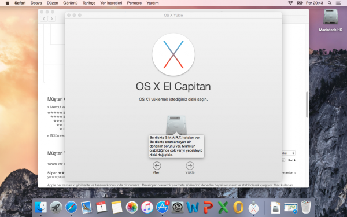Select the hard disk icon in installer
Screen dimensions: 347x217
click(x=176, y=124)
